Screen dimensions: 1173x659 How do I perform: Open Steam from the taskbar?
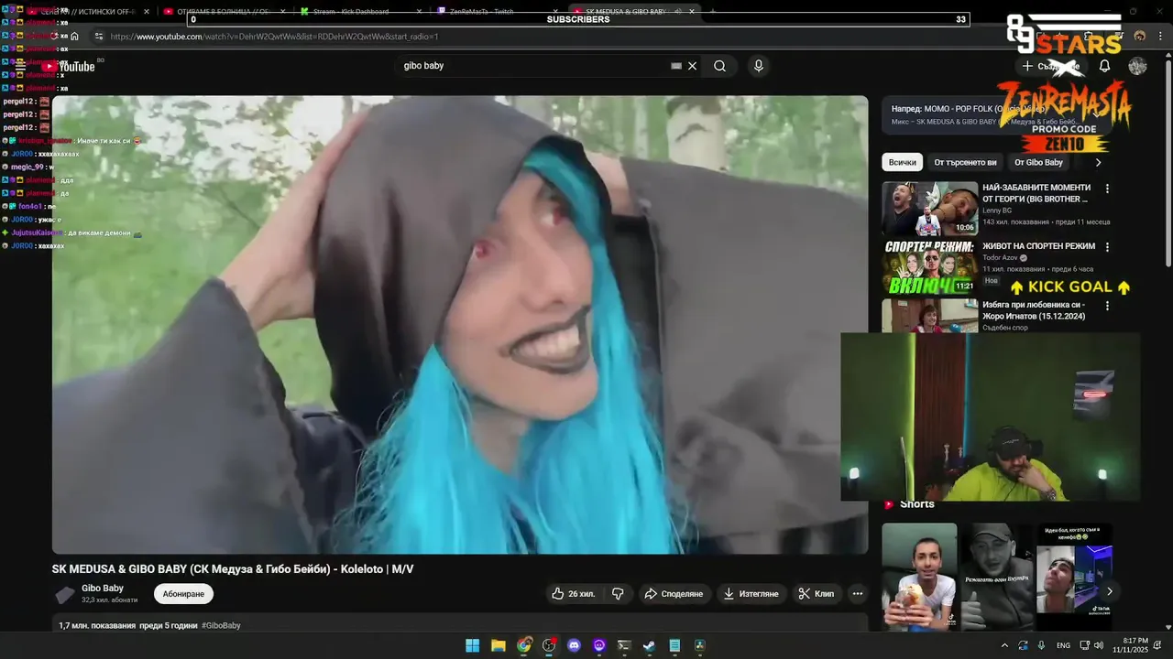point(649,645)
